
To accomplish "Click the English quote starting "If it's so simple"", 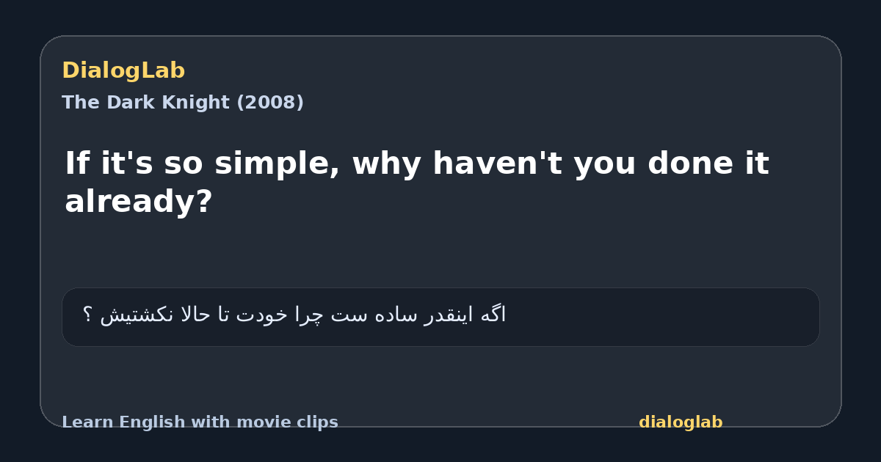I will (417, 183).
